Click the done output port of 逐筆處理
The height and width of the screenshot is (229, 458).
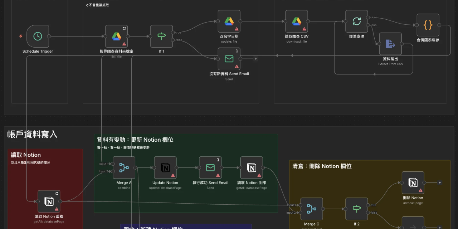click(x=368, y=18)
